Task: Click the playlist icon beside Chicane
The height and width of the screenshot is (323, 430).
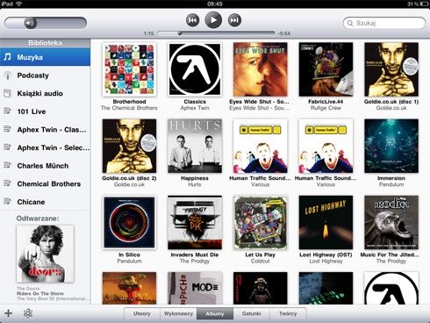Action: coord(7,201)
